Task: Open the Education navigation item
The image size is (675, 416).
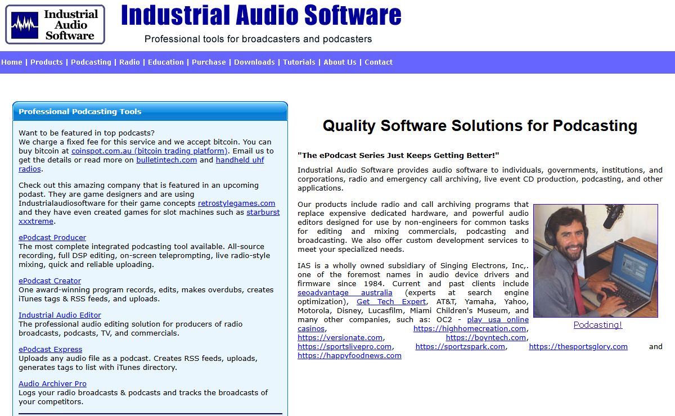Action: tap(166, 62)
